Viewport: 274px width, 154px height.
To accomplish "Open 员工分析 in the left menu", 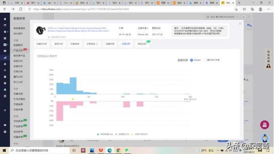I will click(18, 82).
